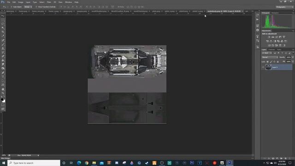Select the Dodge tool
295x166 pixels.
point(3,69)
